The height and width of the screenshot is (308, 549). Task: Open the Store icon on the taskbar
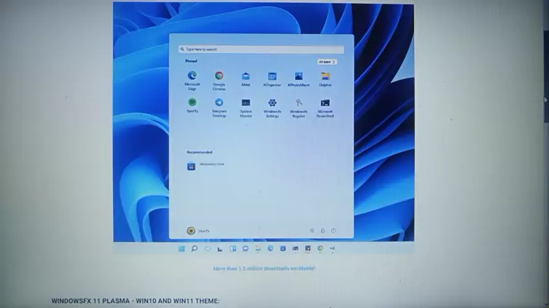pyautogui.click(x=283, y=248)
